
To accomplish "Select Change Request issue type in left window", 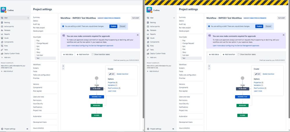I will point(42,43).
